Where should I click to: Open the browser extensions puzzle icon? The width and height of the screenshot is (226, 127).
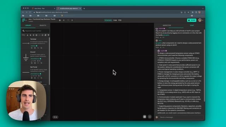192,12
